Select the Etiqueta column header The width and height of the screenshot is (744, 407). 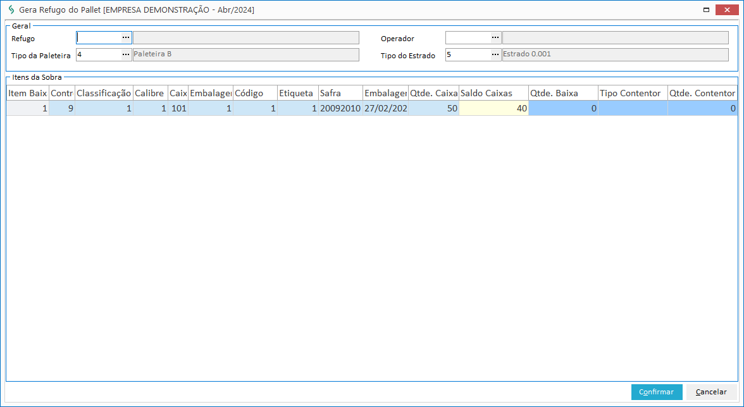click(297, 93)
